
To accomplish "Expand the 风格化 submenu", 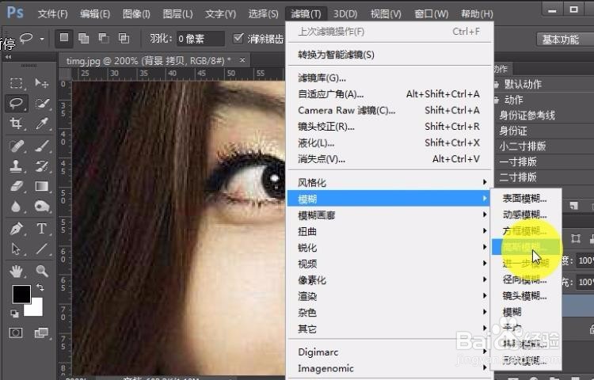I will [x=389, y=182].
